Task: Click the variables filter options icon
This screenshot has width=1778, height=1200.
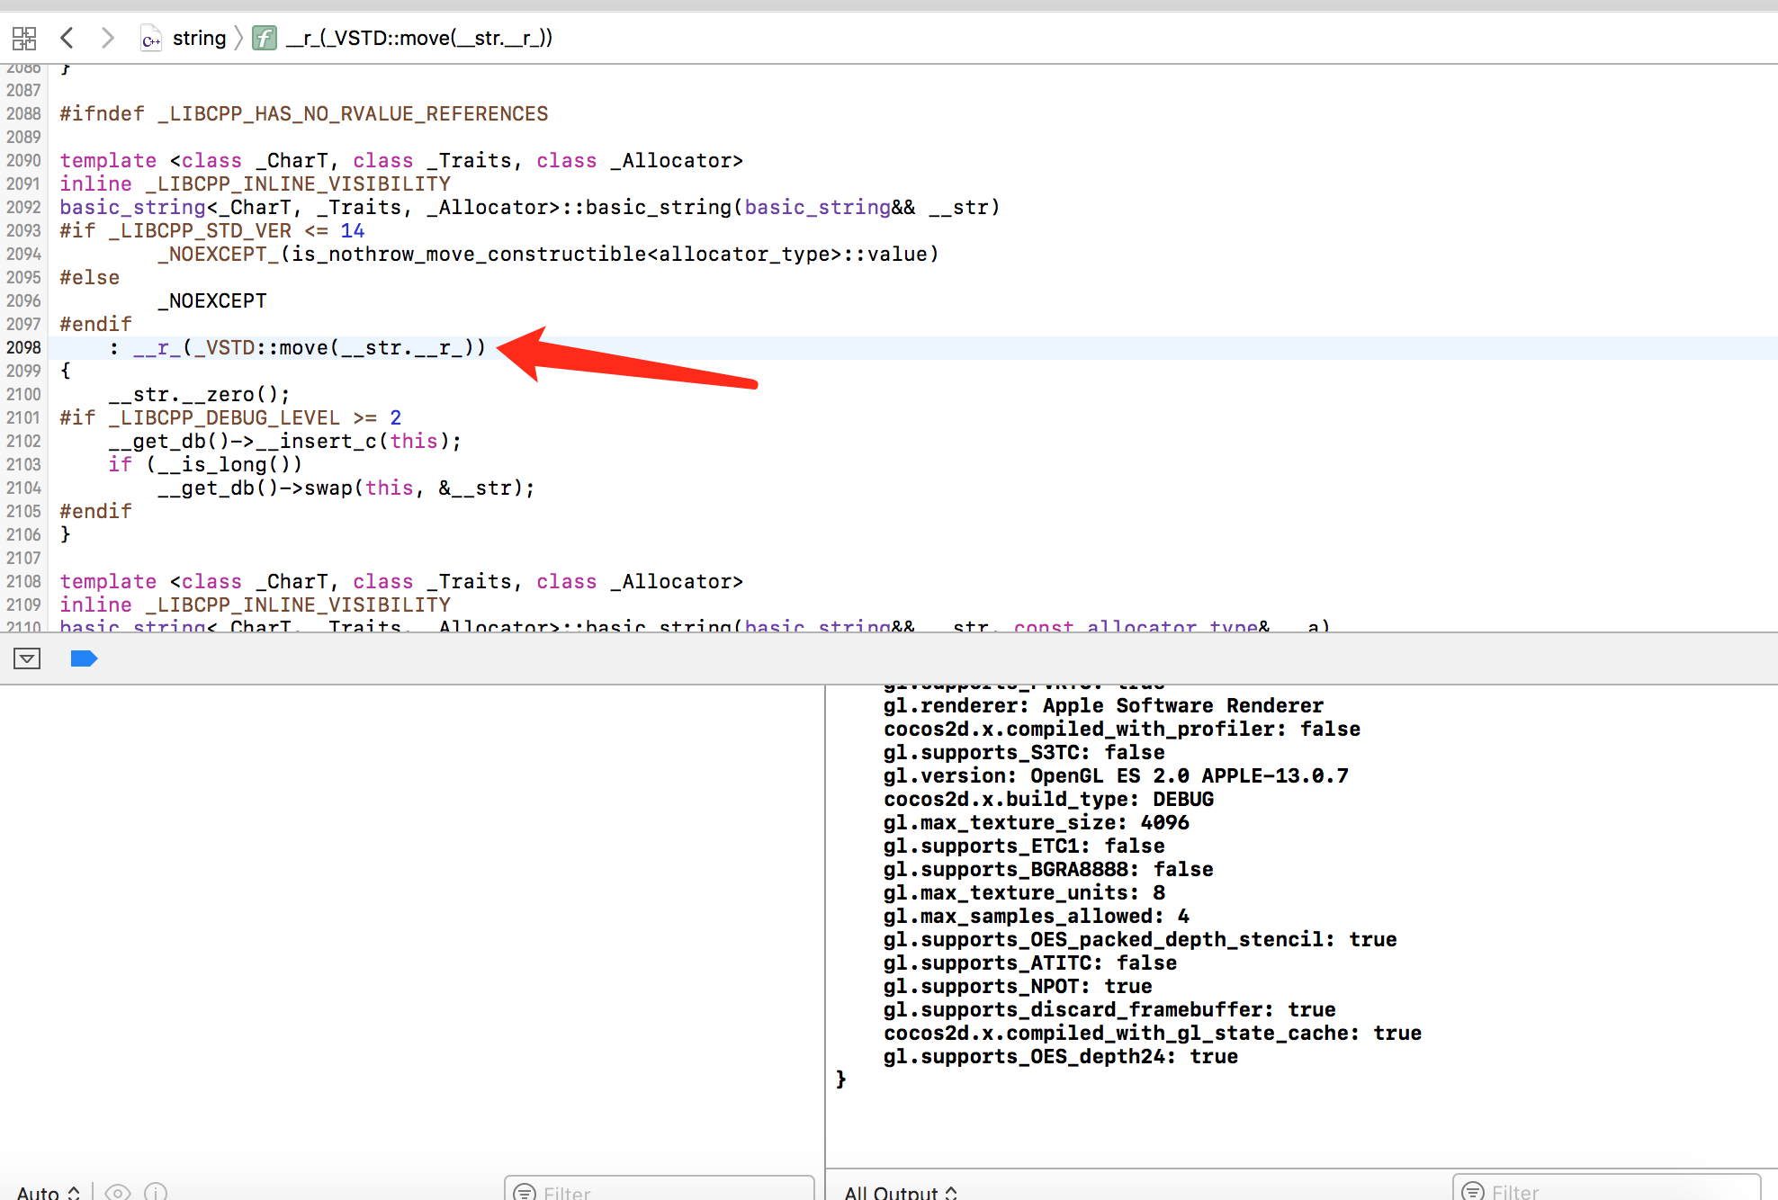Action: 524,1192
